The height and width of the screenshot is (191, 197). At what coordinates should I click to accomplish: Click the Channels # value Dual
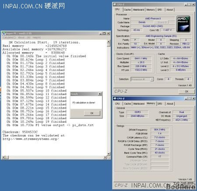pos(182,112)
